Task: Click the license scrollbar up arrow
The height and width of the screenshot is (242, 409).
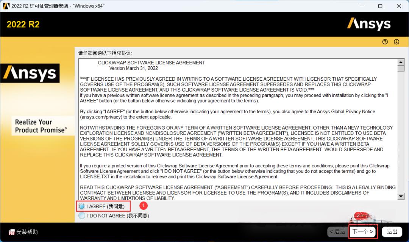Action: pyautogui.click(x=401, y=62)
